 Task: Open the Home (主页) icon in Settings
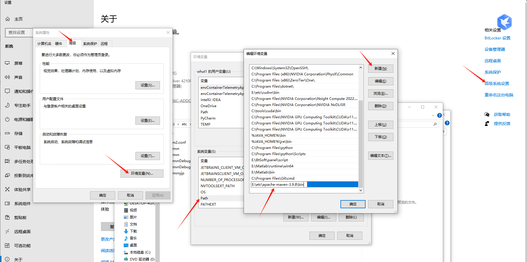point(8,19)
